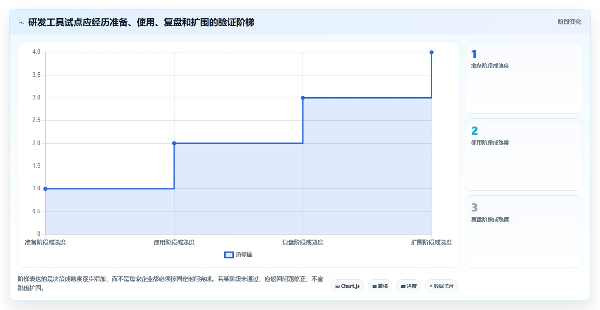Click the y-axis value 0.5
This screenshot has height=310, width=600.
pyautogui.click(x=36, y=211)
